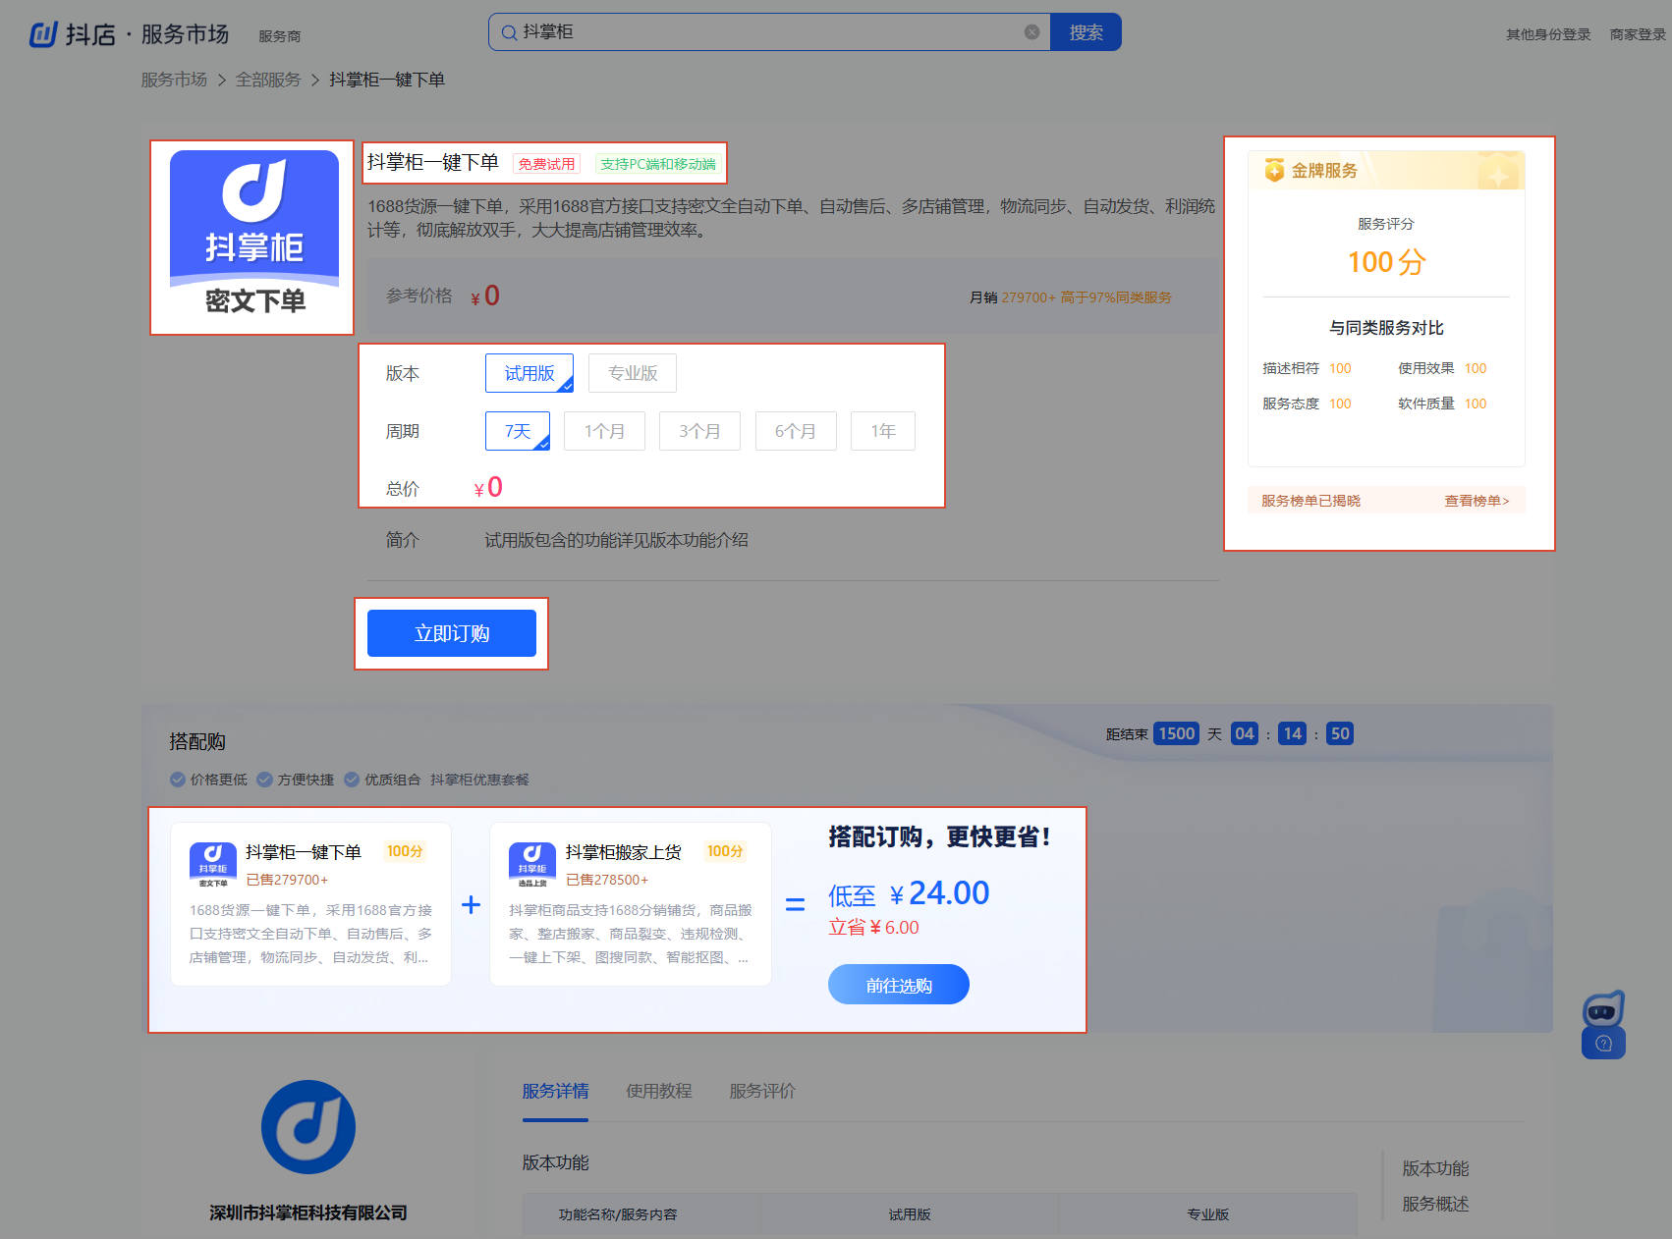
Task: Click the 抖店 logo icon
Action: pyautogui.click(x=43, y=34)
